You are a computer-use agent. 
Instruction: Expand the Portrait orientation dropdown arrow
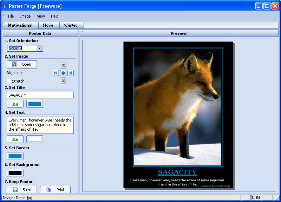point(40,48)
